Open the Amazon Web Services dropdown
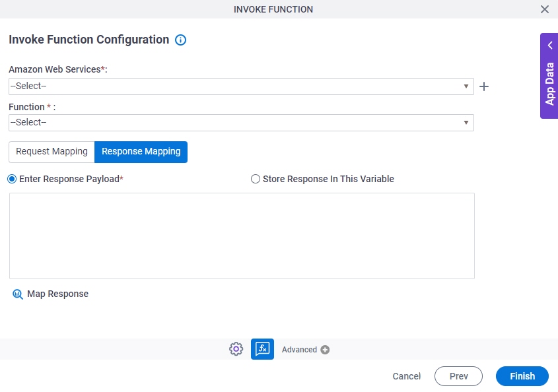558x392 pixels. click(466, 86)
